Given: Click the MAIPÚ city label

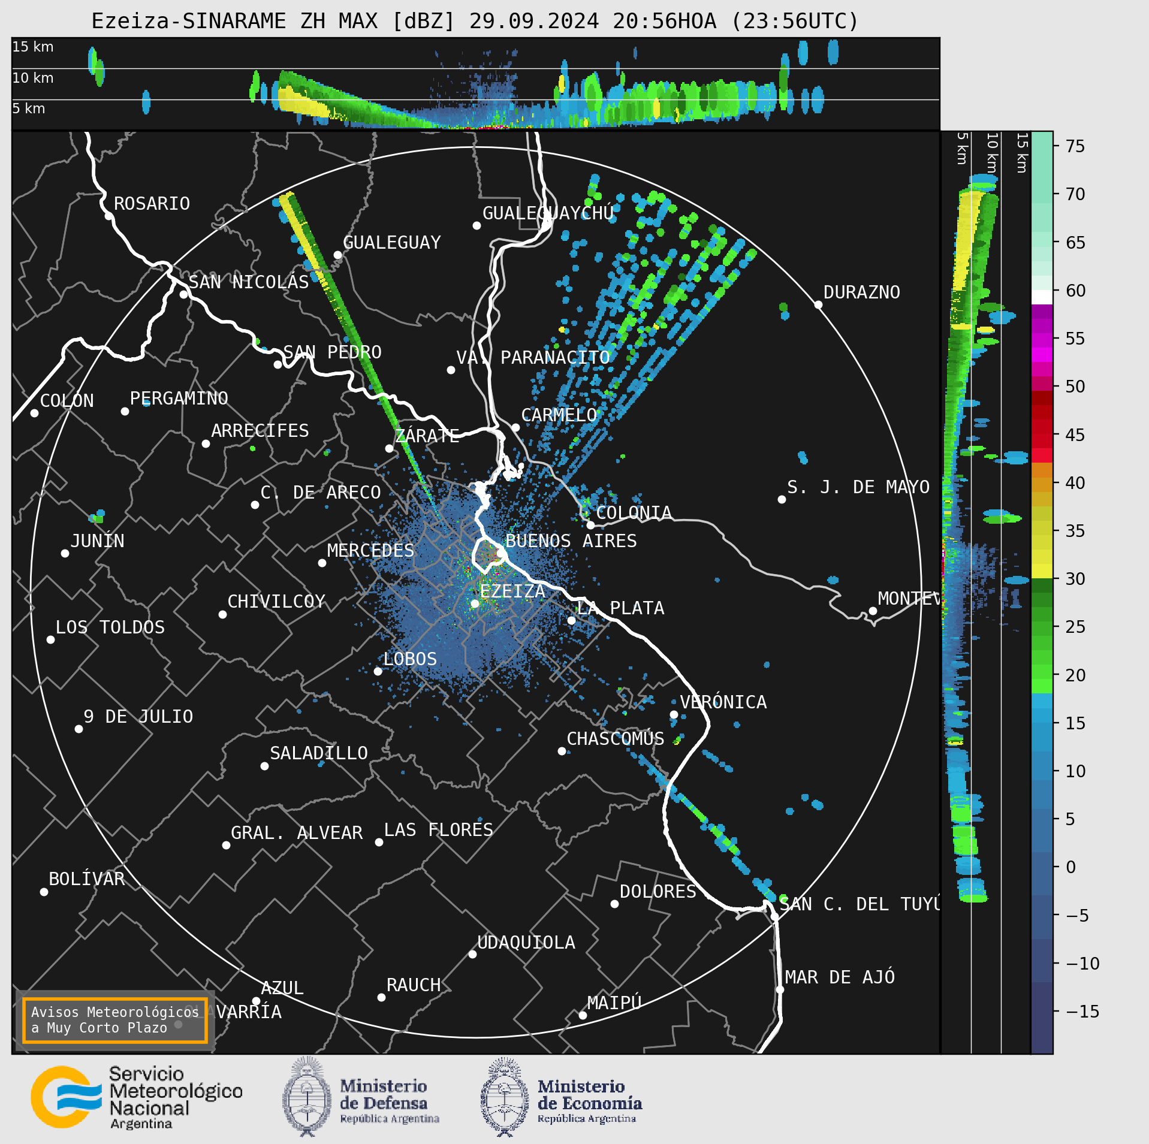Looking at the screenshot, I should [614, 1003].
